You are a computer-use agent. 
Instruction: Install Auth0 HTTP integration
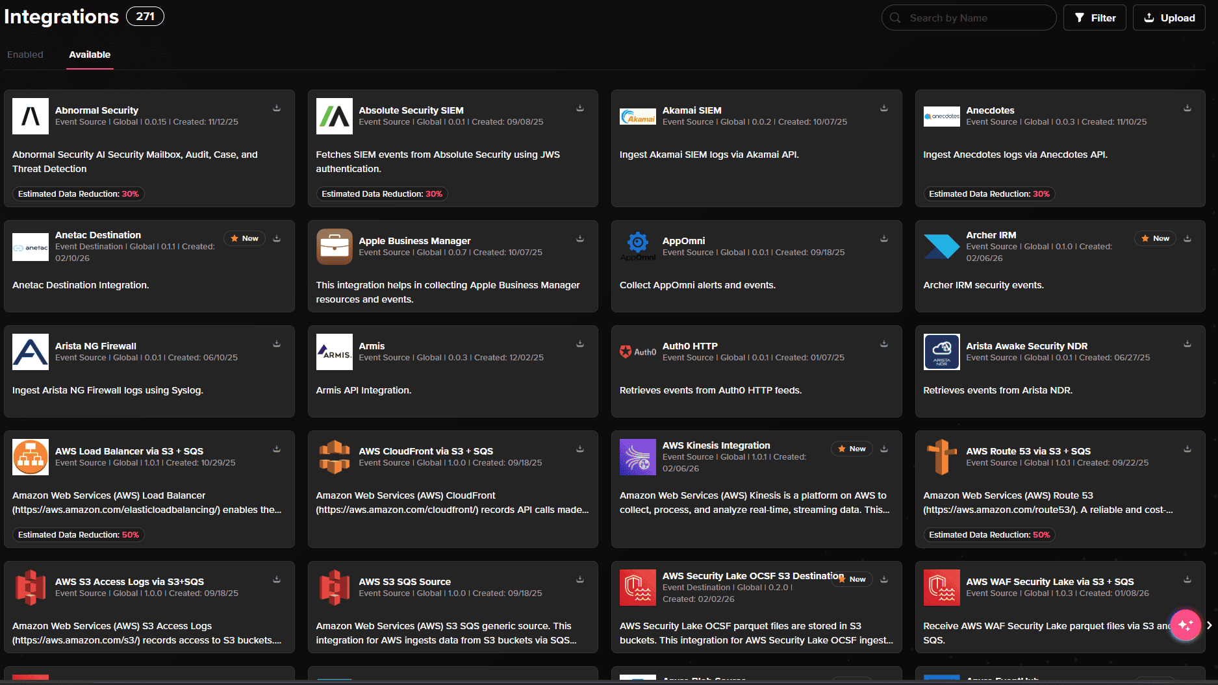[884, 344]
